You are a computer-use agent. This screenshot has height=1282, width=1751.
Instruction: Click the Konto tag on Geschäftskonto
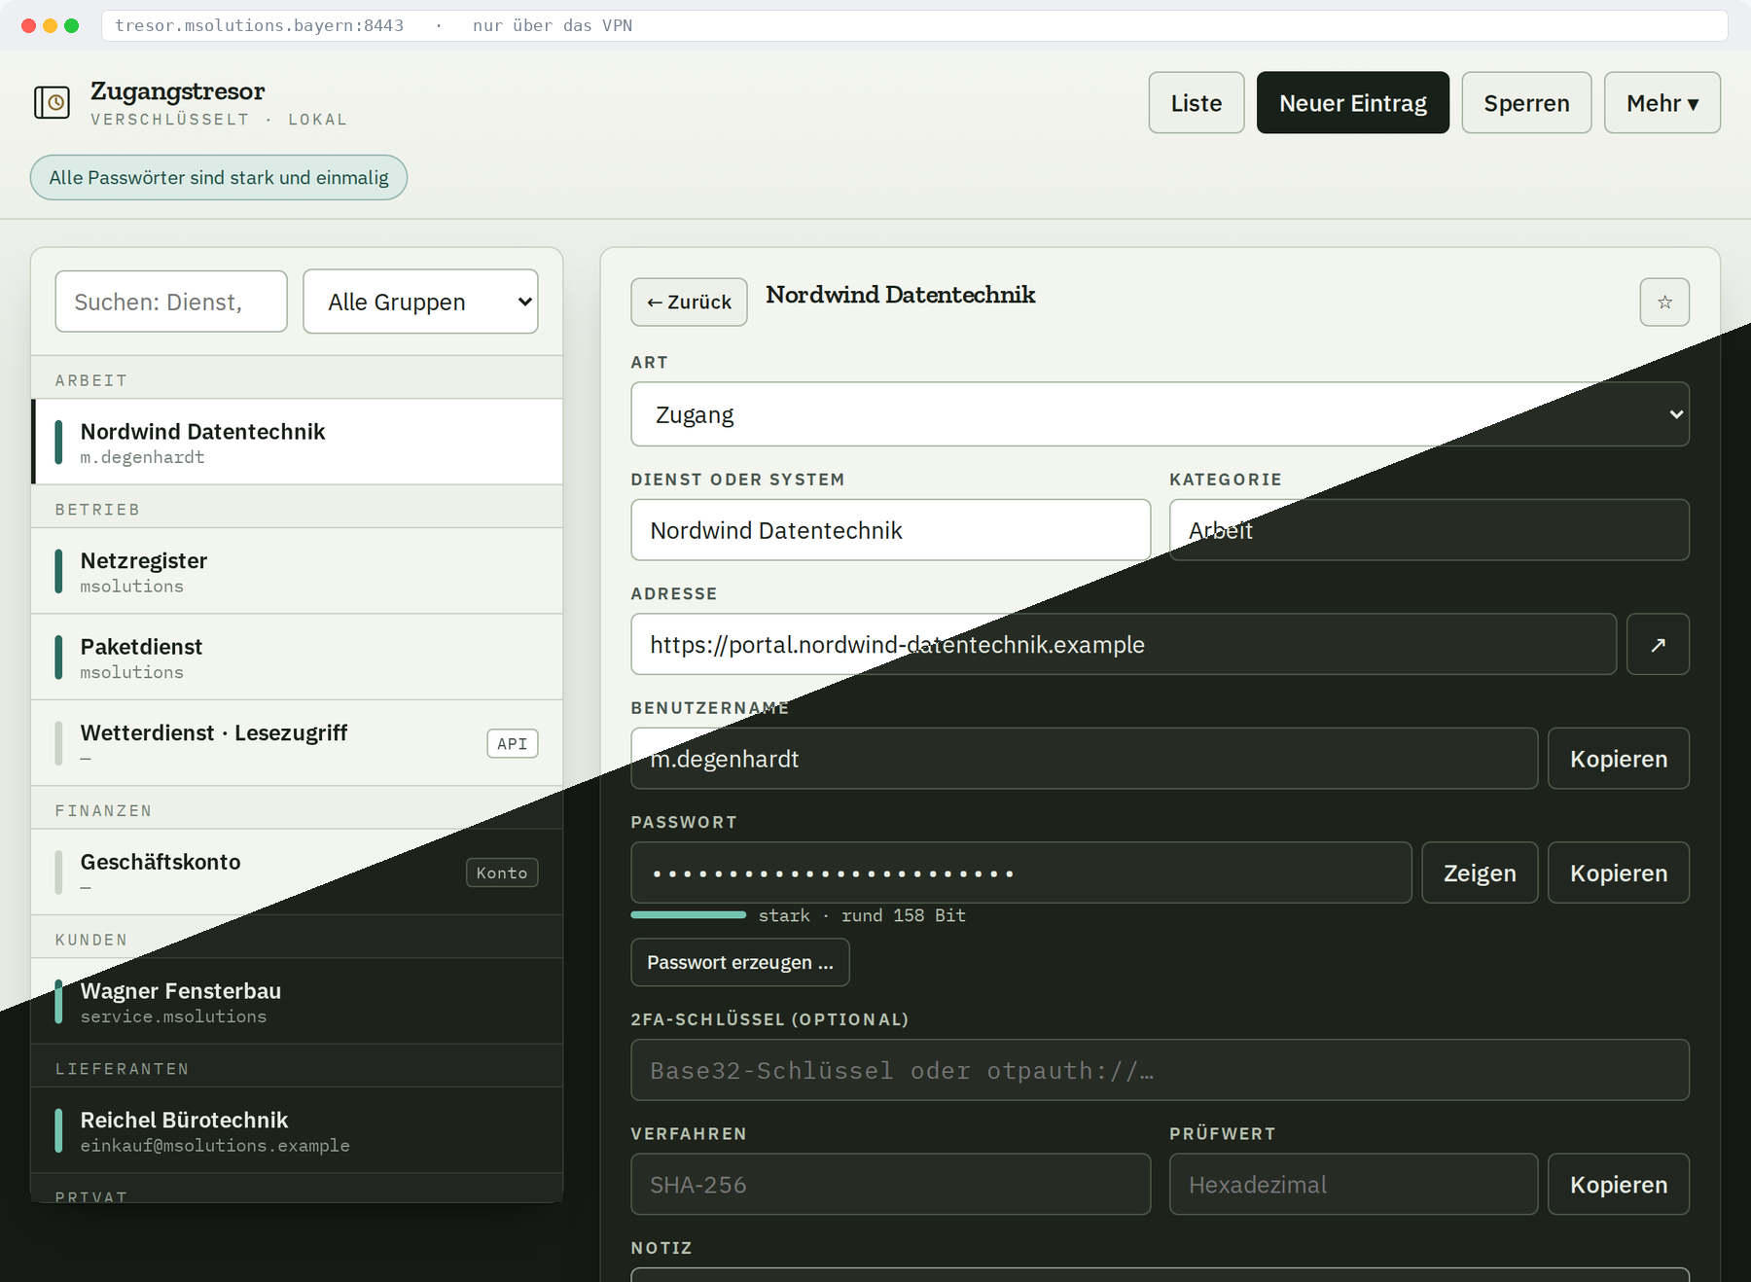[x=502, y=872]
